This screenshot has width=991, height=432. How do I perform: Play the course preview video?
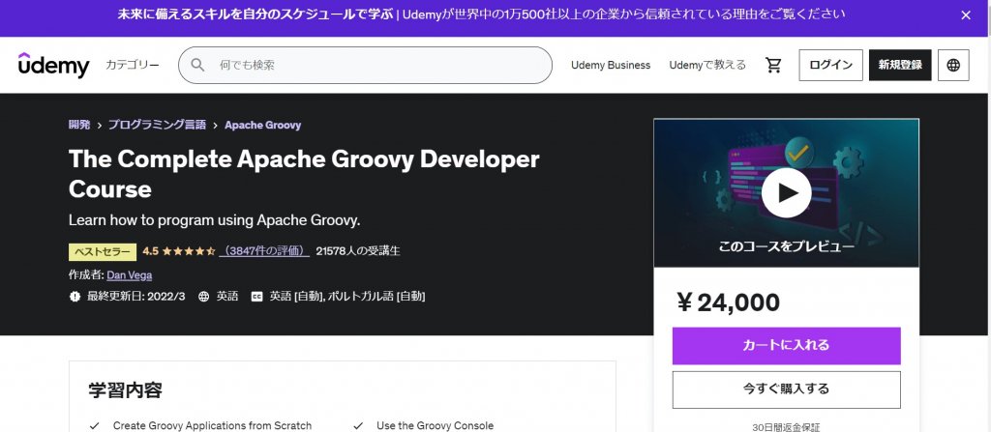(786, 192)
